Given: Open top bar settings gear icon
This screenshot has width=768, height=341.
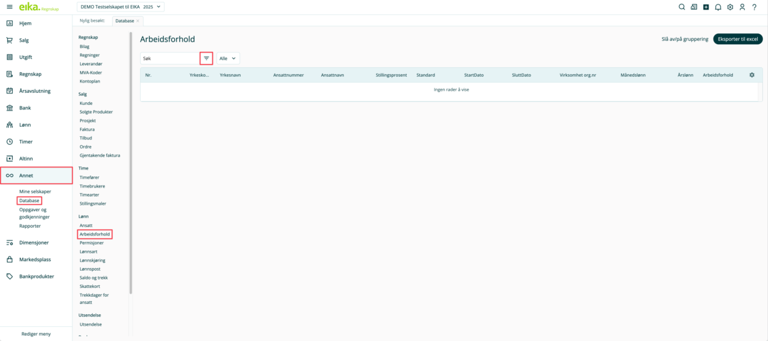Looking at the screenshot, I should (x=730, y=7).
